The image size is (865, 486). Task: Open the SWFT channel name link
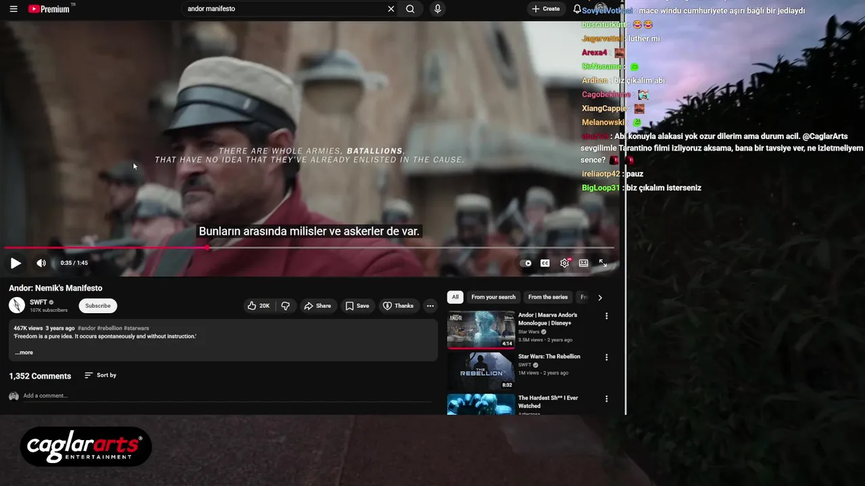click(x=39, y=302)
